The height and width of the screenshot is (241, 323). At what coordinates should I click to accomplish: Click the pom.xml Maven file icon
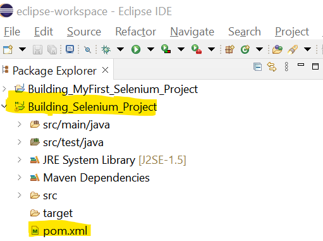35,231
